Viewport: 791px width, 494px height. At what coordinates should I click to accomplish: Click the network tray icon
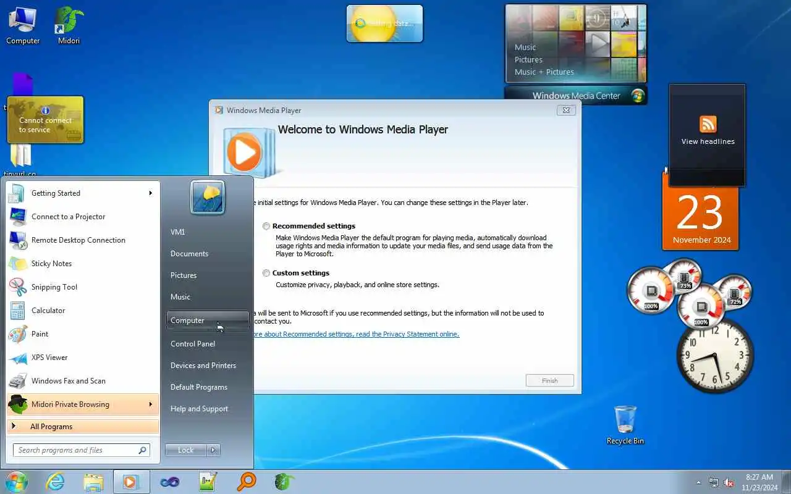point(714,482)
